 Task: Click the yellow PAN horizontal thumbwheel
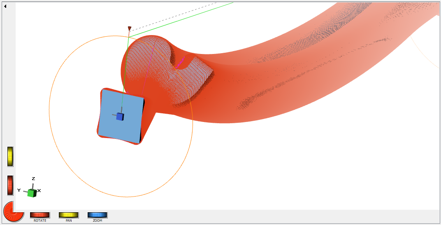click(x=69, y=215)
